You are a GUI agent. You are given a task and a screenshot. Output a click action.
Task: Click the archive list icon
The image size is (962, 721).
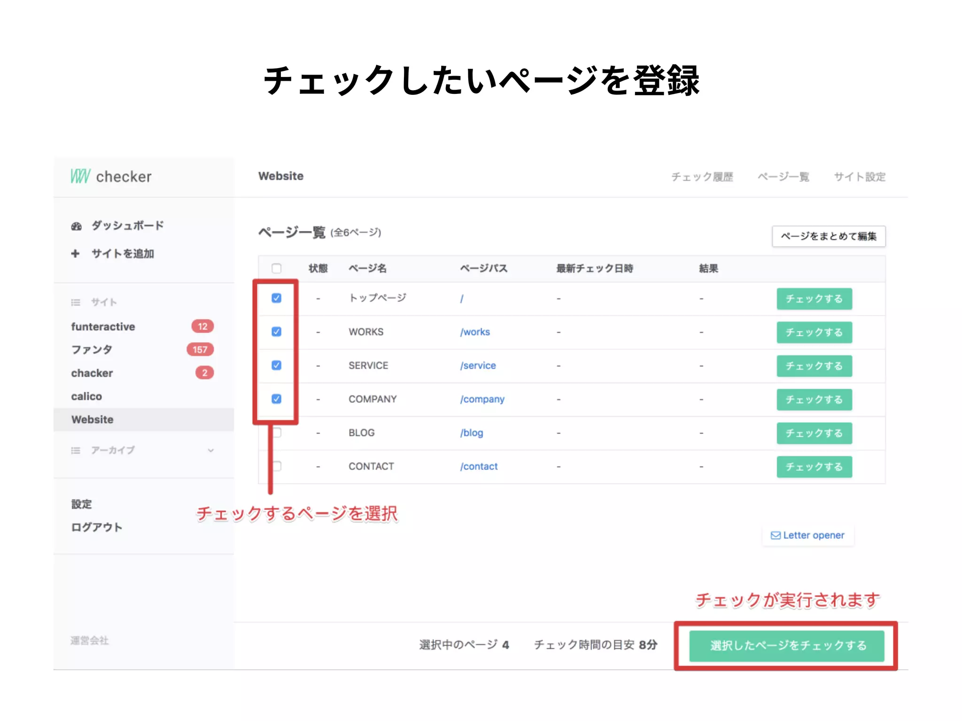[x=76, y=451]
